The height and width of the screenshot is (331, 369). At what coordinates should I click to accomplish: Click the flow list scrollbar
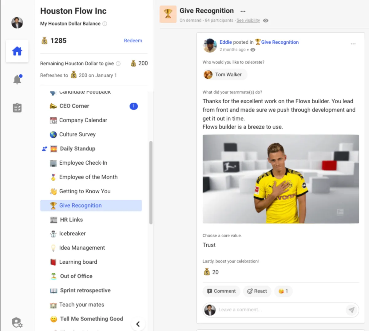tap(151, 183)
